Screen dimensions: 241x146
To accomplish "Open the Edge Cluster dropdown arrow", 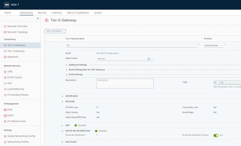I will 152,59.
